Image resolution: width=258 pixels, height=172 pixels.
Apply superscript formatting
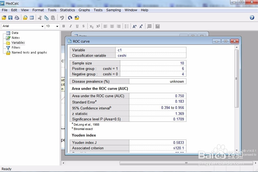(98, 26)
